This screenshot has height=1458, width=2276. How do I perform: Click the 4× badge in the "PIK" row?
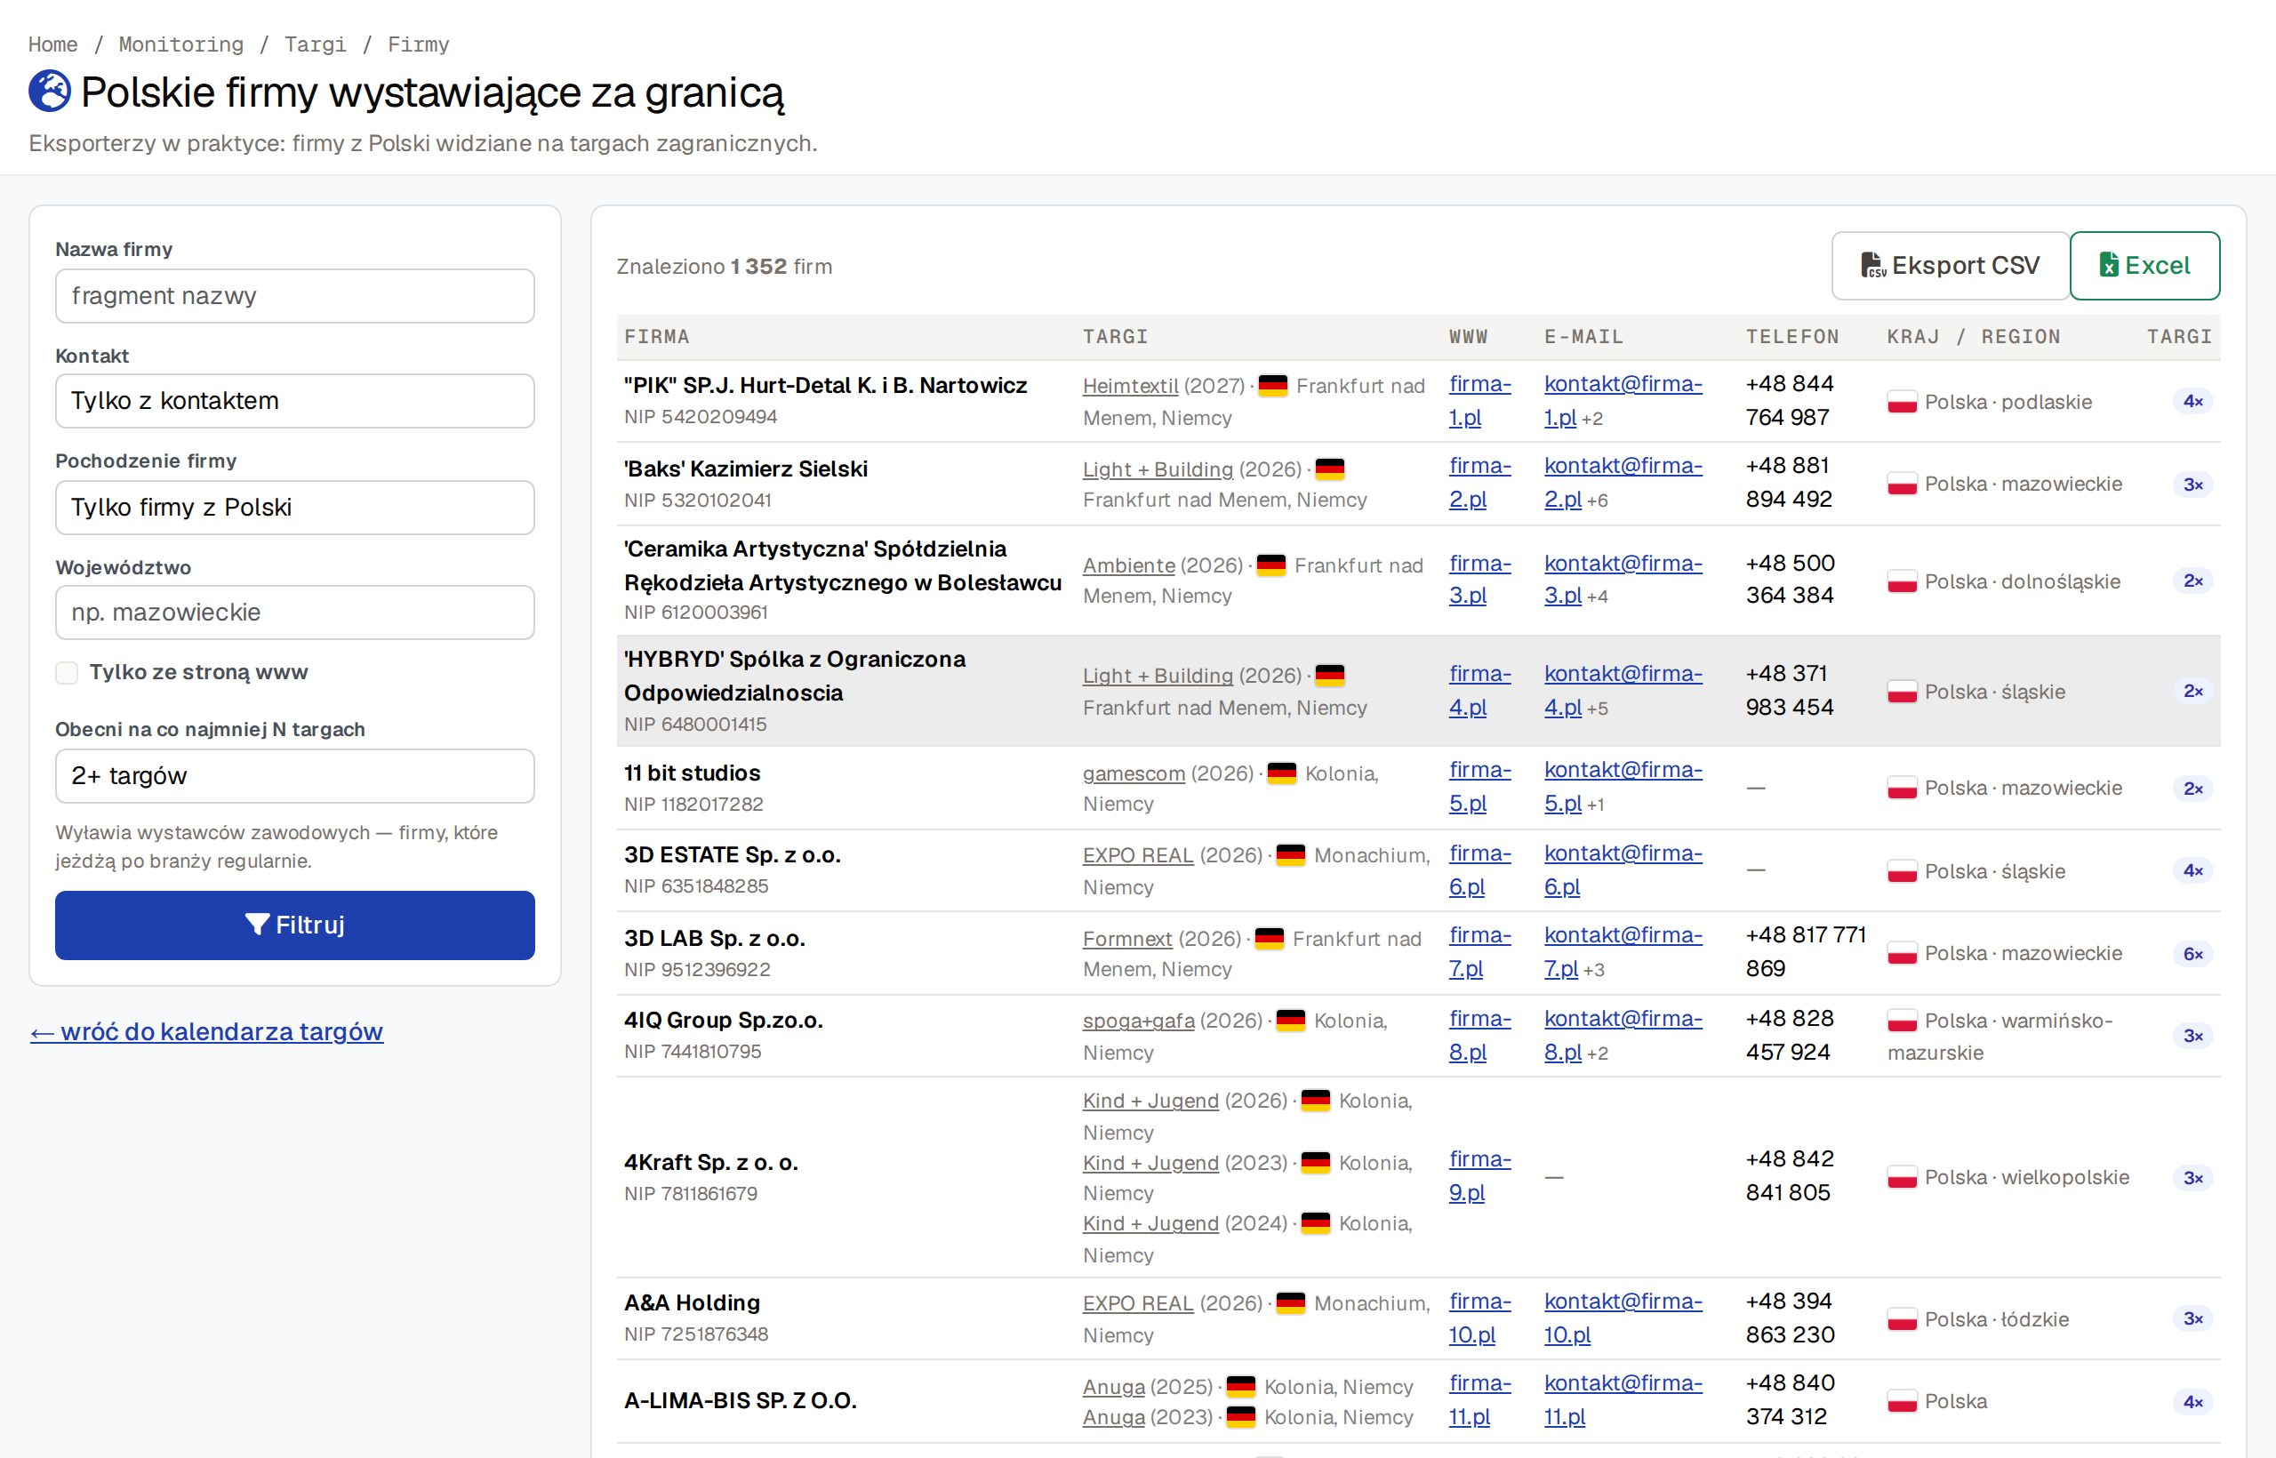[2192, 402]
